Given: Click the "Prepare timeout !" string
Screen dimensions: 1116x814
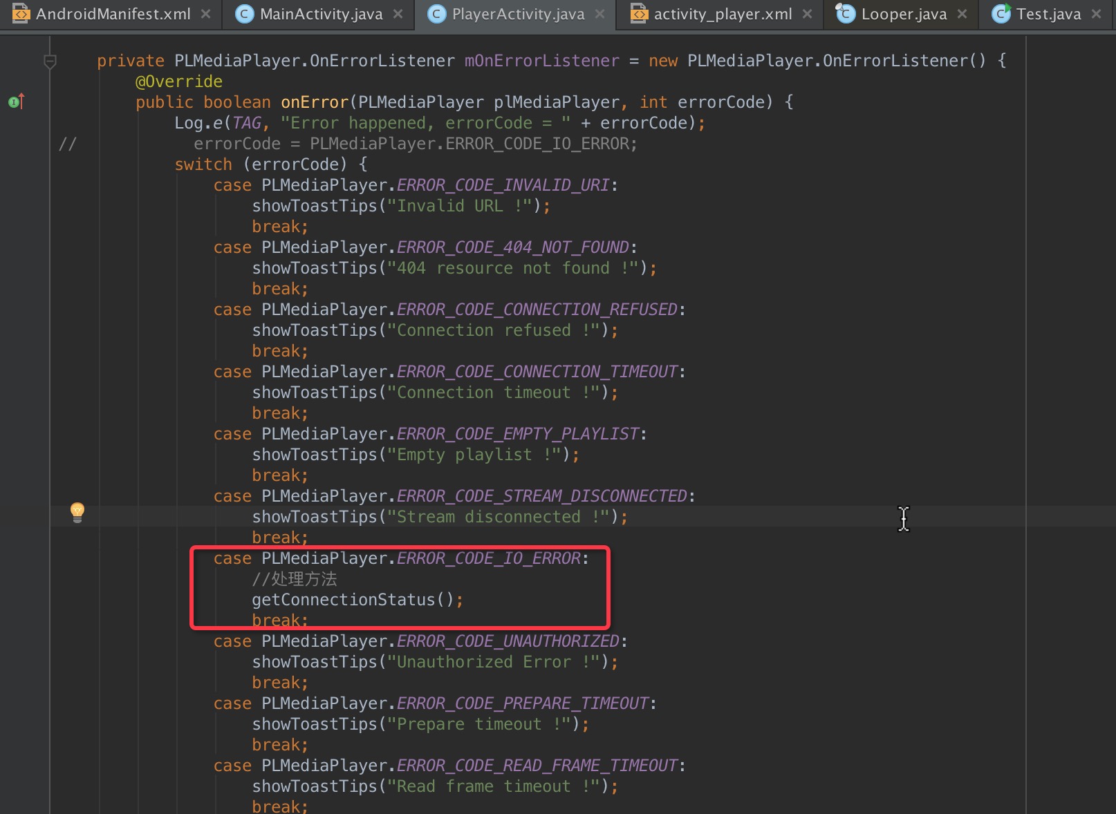Looking at the screenshot, I should tap(479, 724).
